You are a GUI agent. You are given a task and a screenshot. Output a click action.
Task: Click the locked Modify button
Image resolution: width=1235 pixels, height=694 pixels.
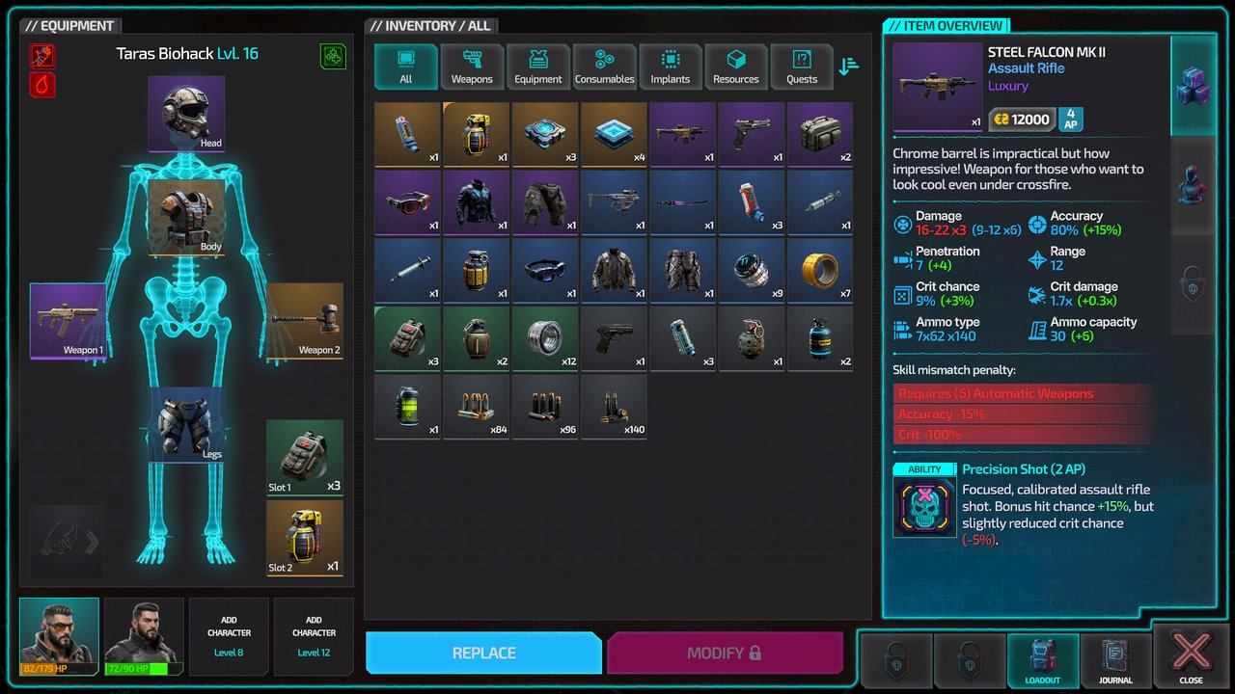pyautogui.click(x=724, y=654)
